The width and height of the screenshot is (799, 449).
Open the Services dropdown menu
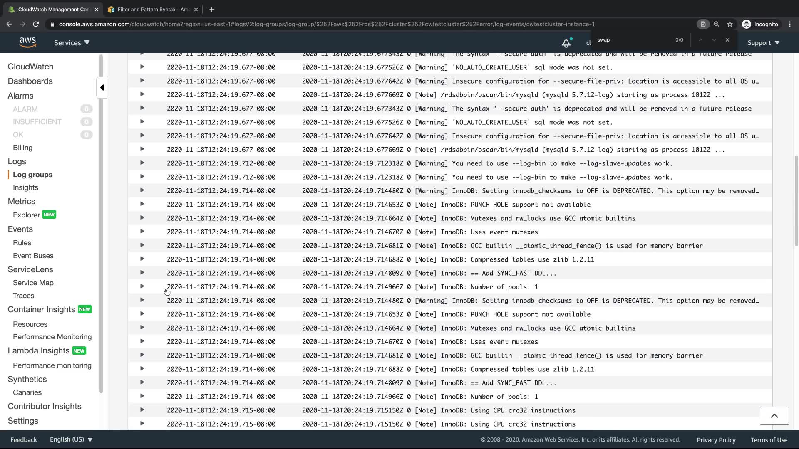72,43
